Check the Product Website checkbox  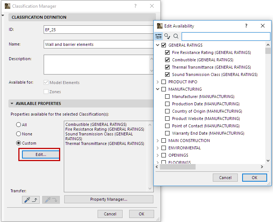167,119
